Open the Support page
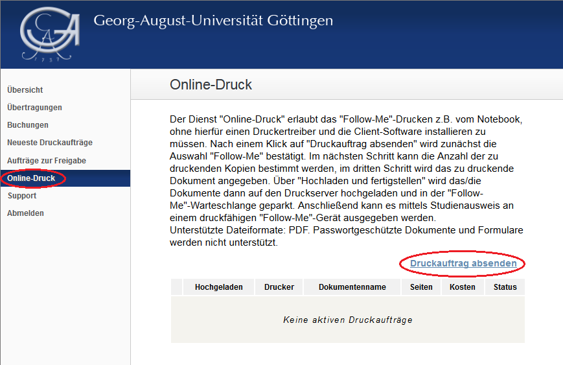The image size is (563, 365). click(22, 196)
